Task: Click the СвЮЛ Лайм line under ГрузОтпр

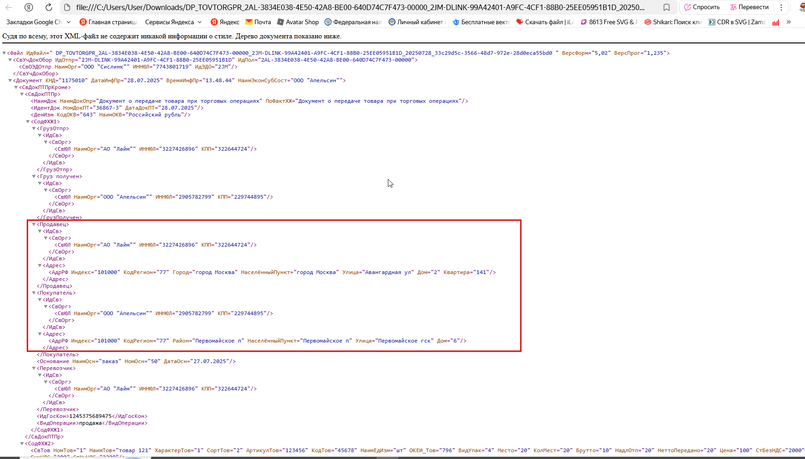Action: 155,149
